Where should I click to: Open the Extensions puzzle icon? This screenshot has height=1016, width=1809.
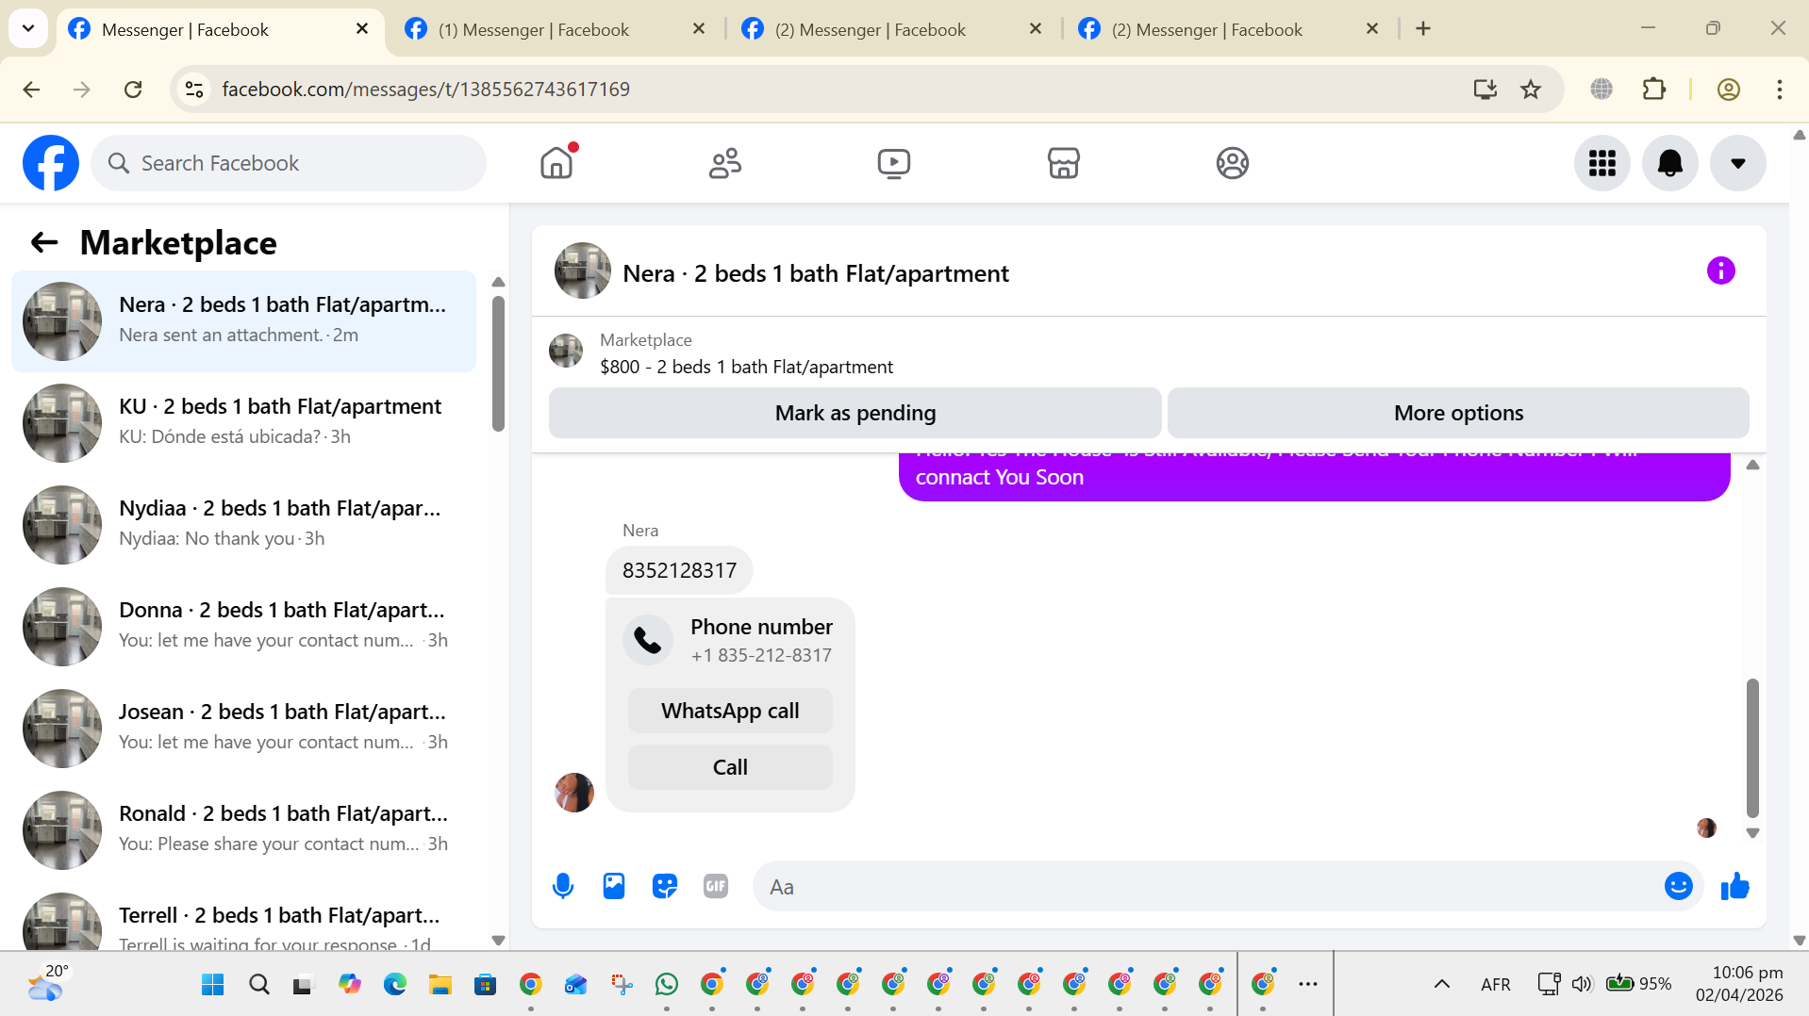[1654, 90]
